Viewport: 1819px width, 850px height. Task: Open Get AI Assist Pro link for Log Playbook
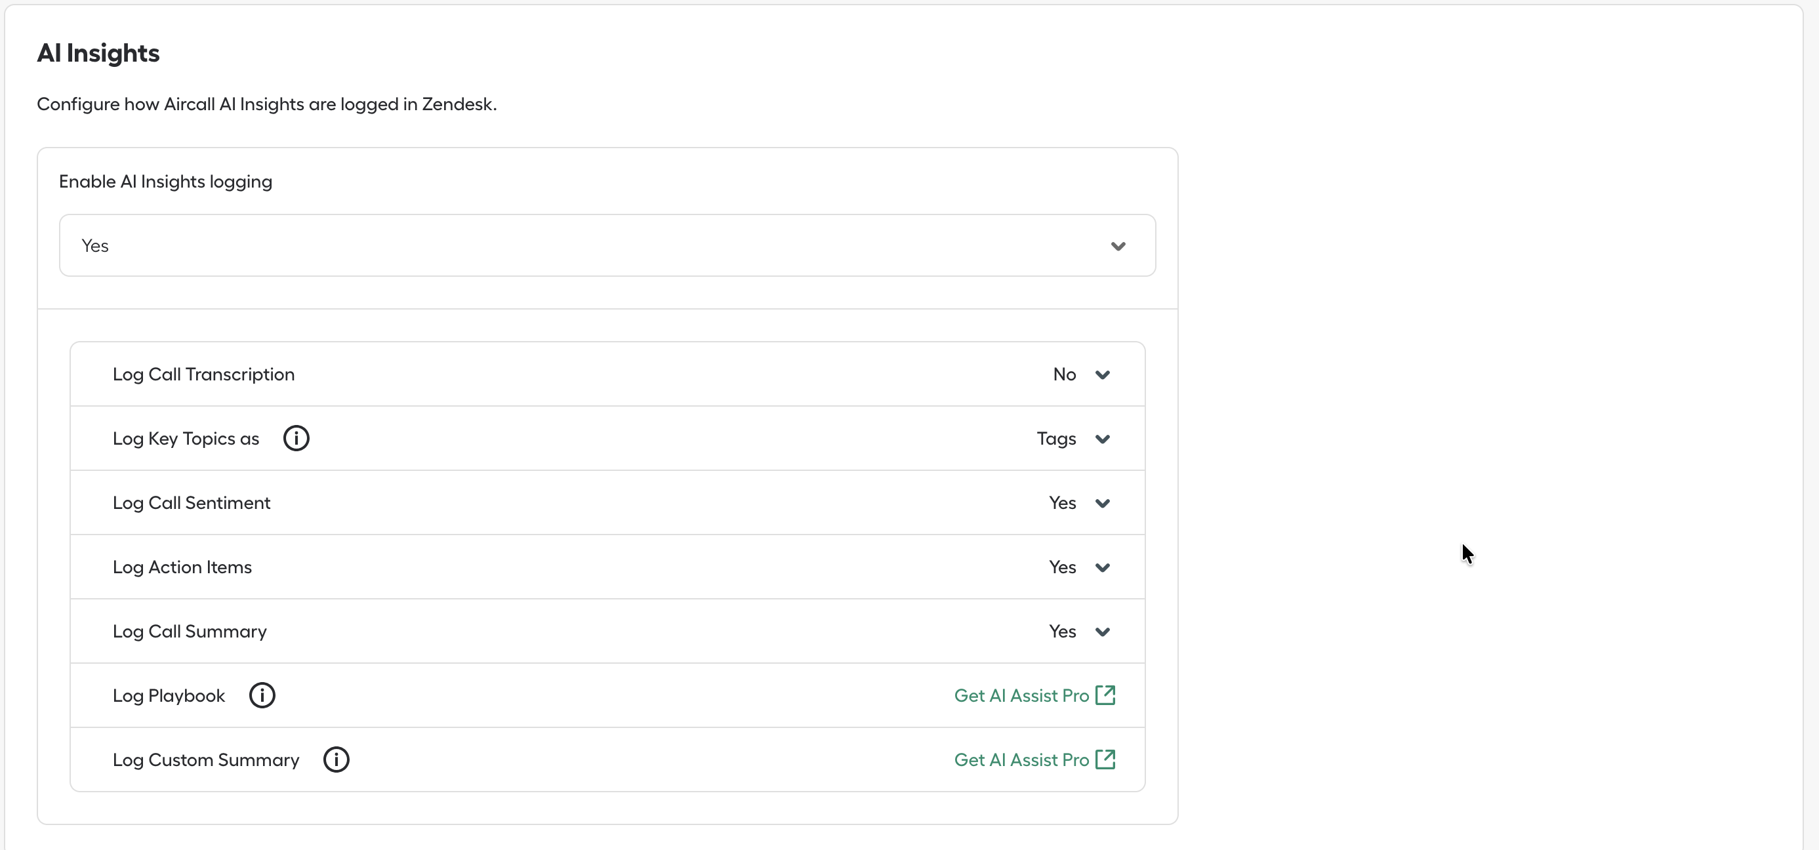pyautogui.click(x=1034, y=695)
